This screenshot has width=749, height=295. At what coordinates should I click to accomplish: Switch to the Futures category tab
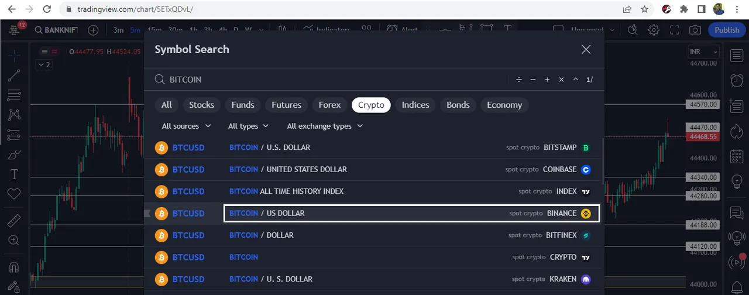point(287,105)
